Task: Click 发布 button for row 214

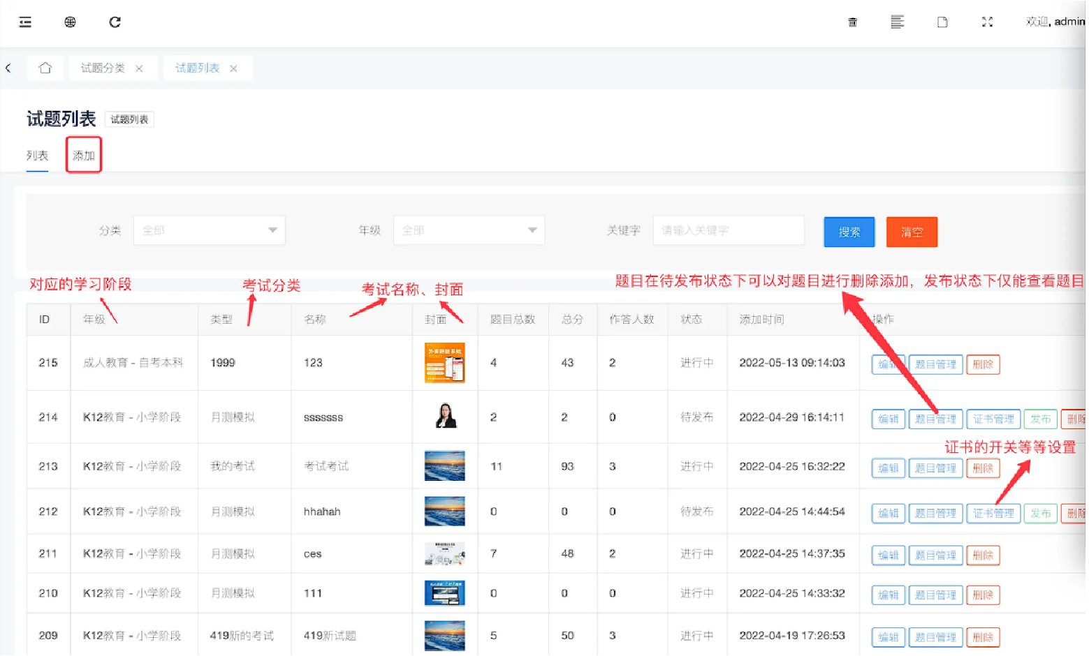Action: click(x=1040, y=419)
